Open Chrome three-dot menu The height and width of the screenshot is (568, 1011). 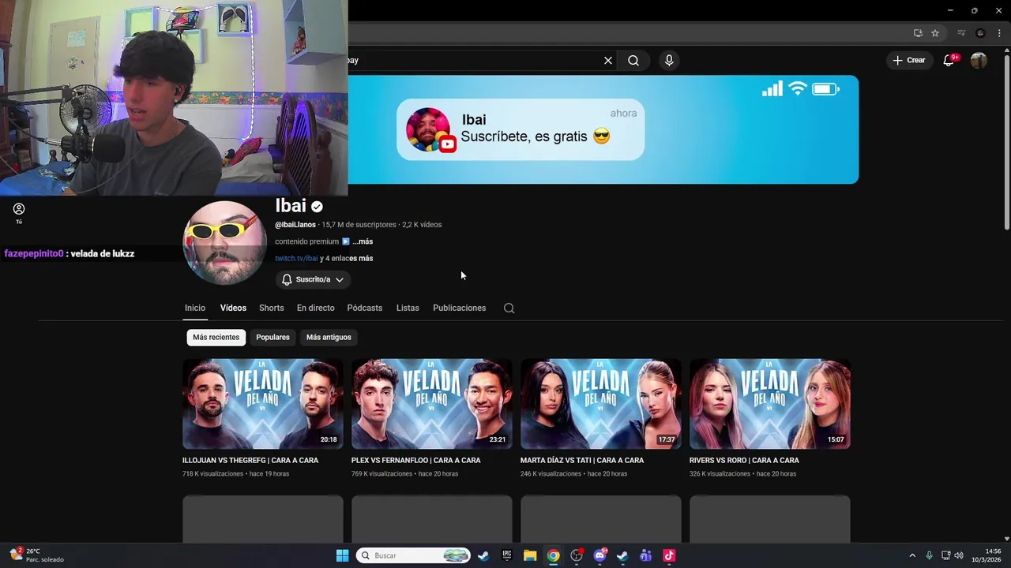pos(999,33)
